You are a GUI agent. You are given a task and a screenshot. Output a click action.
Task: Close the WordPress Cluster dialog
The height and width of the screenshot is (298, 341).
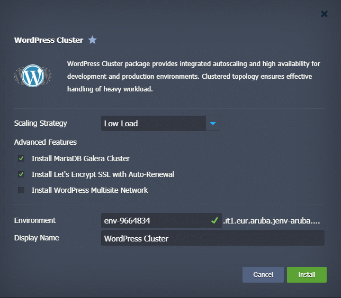pos(324,14)
